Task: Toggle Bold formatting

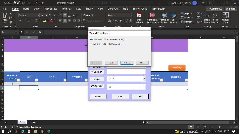Action: pyautogui.click(x=20, y=21)
